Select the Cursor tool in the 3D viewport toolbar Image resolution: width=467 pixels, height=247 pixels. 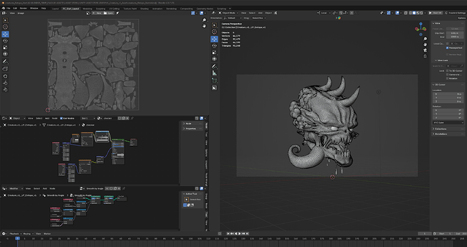click(x=214, y=32)
